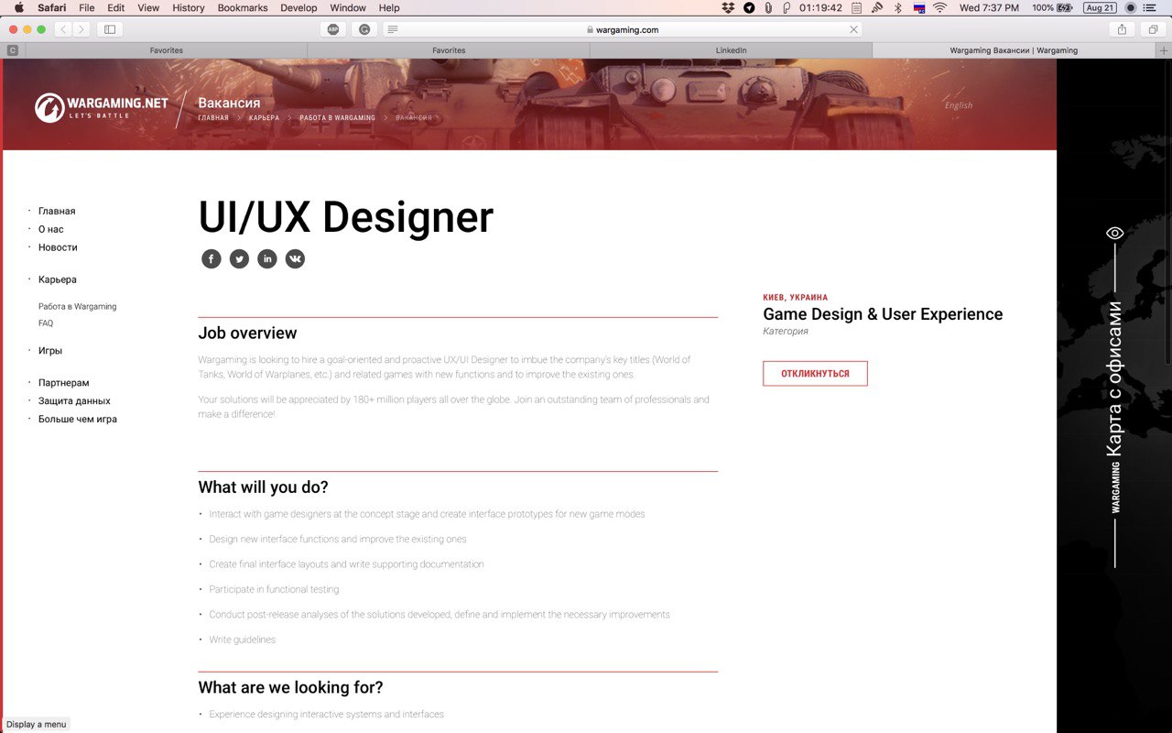Open the battery status menu bar item
This screenshot has height=733, width=1172.
1052,7
